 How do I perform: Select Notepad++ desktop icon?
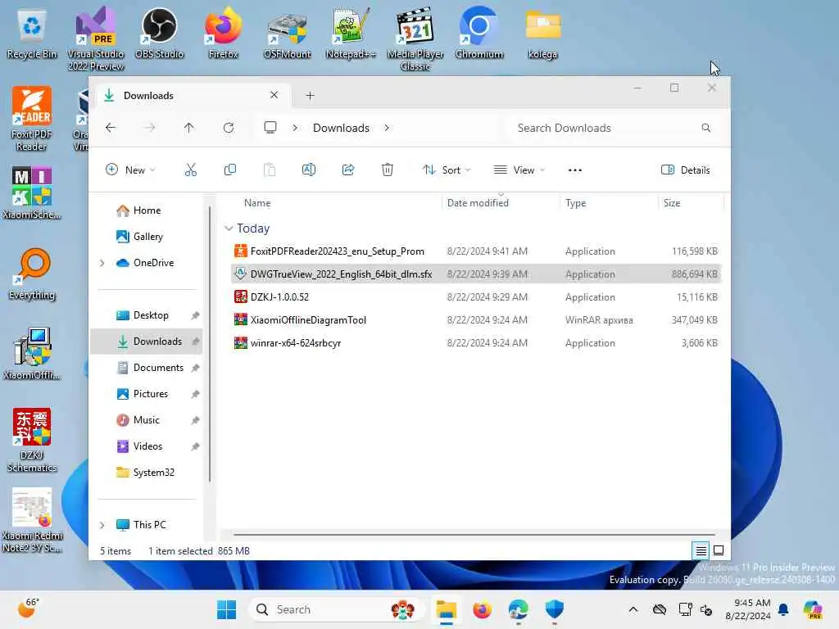(351, 34)
